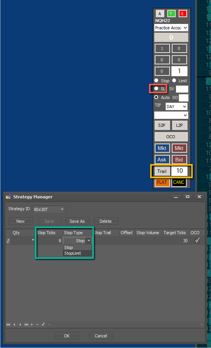Click the Qty column header
The image size is (211, 348).
tap(23, 233)
